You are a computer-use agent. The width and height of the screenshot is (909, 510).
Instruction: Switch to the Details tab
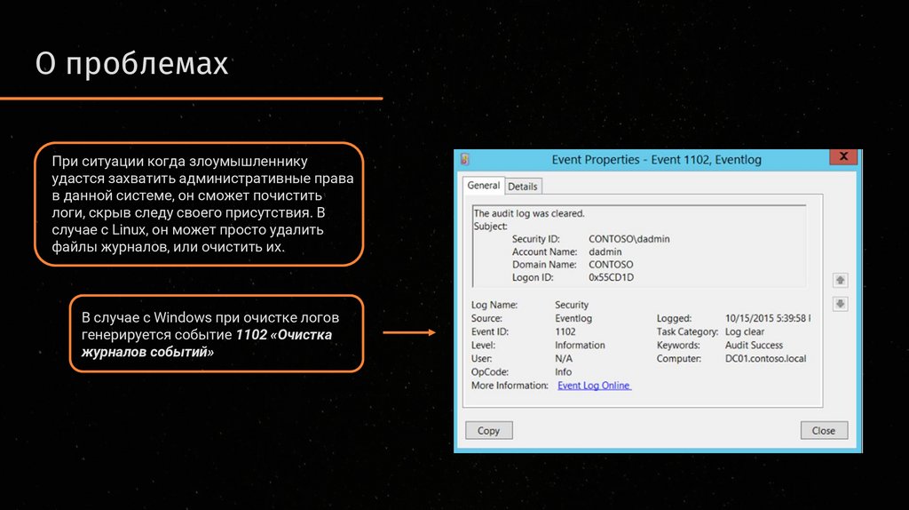coord(523,187)
